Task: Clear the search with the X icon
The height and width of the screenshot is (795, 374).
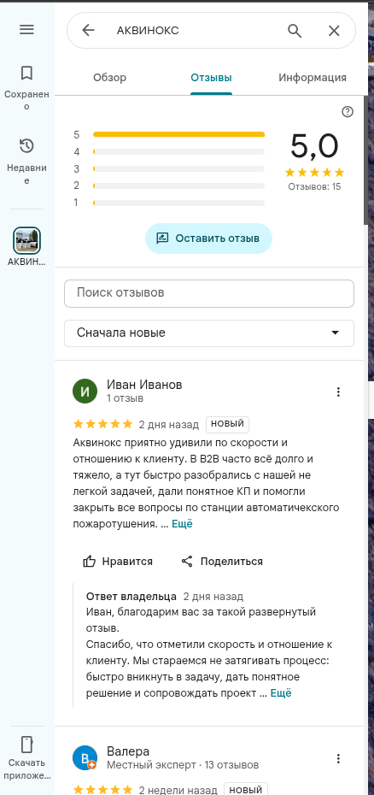Action: (x=334, y=31)
